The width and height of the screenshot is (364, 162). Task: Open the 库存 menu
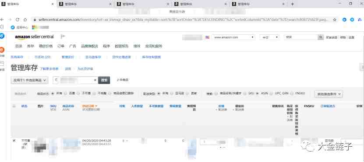30,46
